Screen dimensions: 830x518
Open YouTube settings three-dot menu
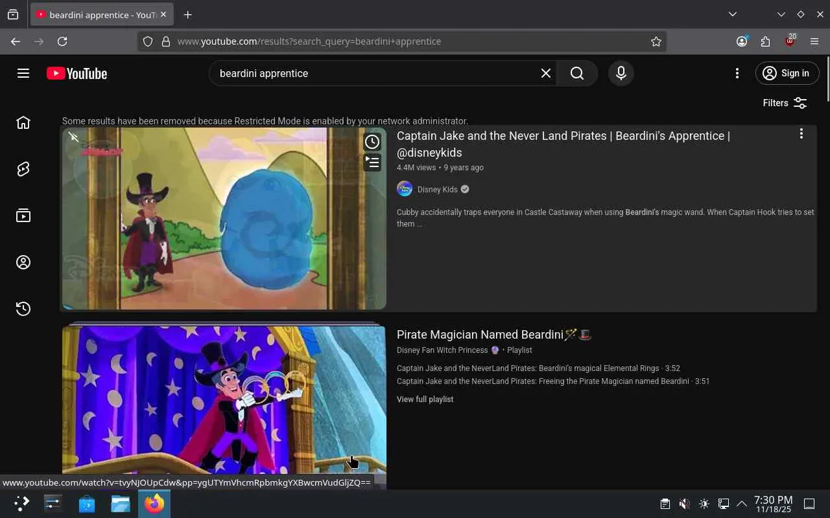[737, 73]
